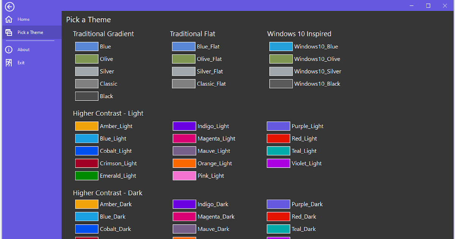This screenshot has height=239, width=455.
Task: Apply the Pink_Light theme
Action: pyautogui.click(x=184, y=176)
